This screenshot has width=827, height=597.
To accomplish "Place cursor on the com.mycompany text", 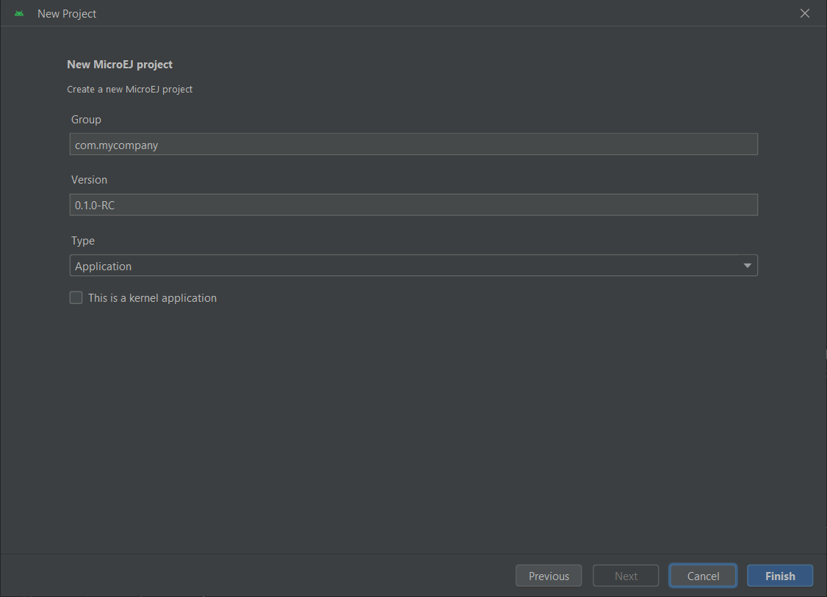I will [116, 145].
